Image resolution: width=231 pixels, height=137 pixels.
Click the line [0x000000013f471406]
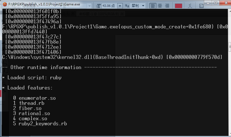[x=33, y=52]
